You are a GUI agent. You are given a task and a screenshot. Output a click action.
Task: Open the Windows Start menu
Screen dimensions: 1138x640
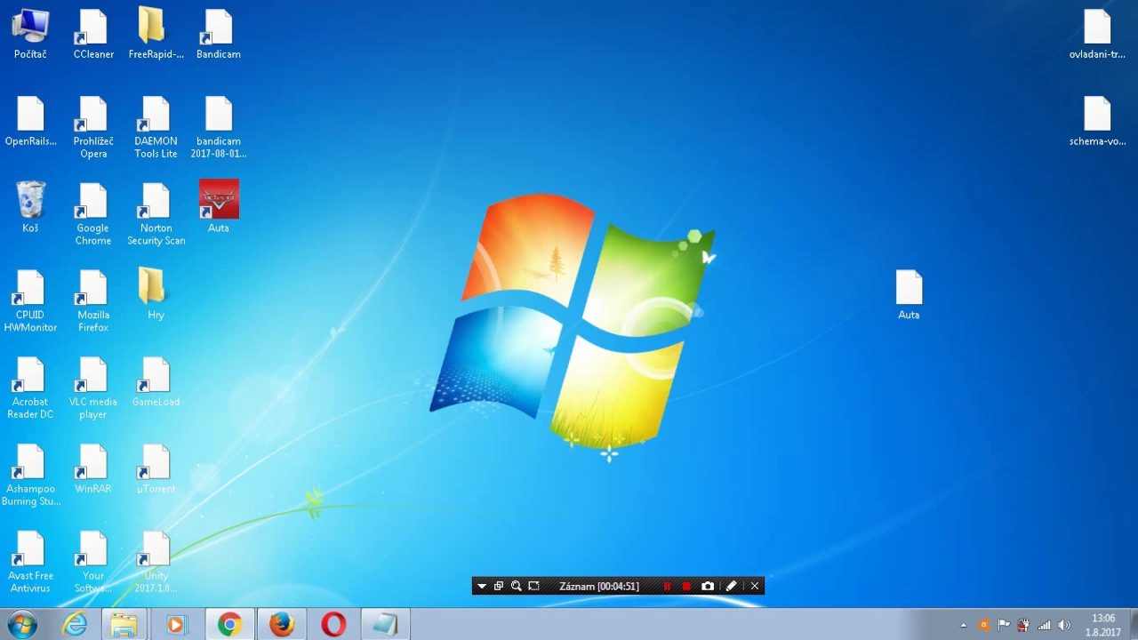pos(22,625)
